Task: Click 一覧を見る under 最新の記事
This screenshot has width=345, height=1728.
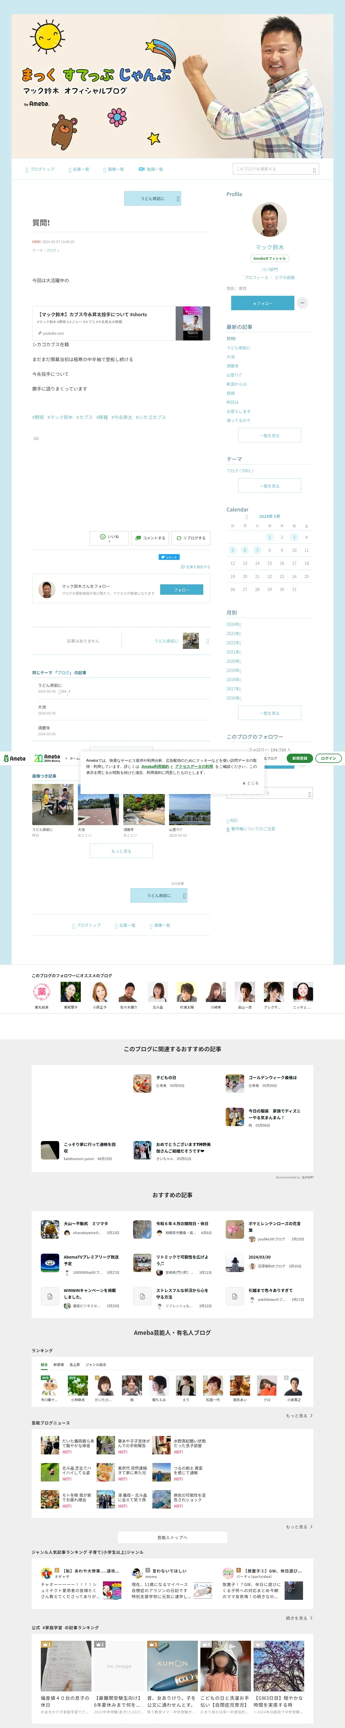Action: 269,435
